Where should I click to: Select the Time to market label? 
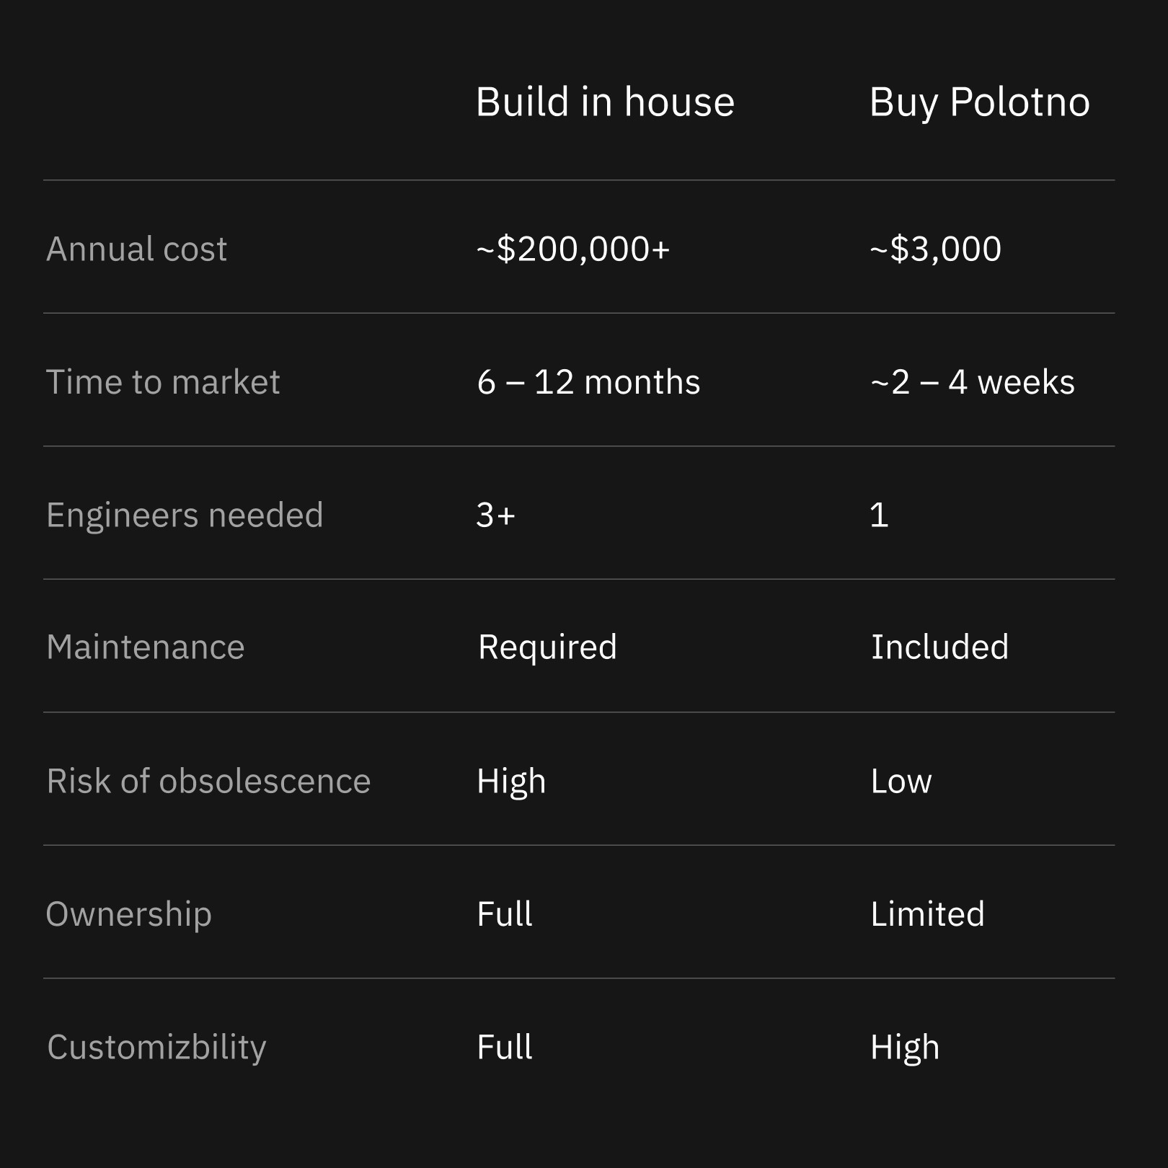[x=163, y=381]
